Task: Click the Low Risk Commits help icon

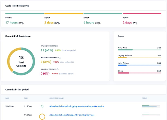Action: pyautogui.click(x=57, y=46)
